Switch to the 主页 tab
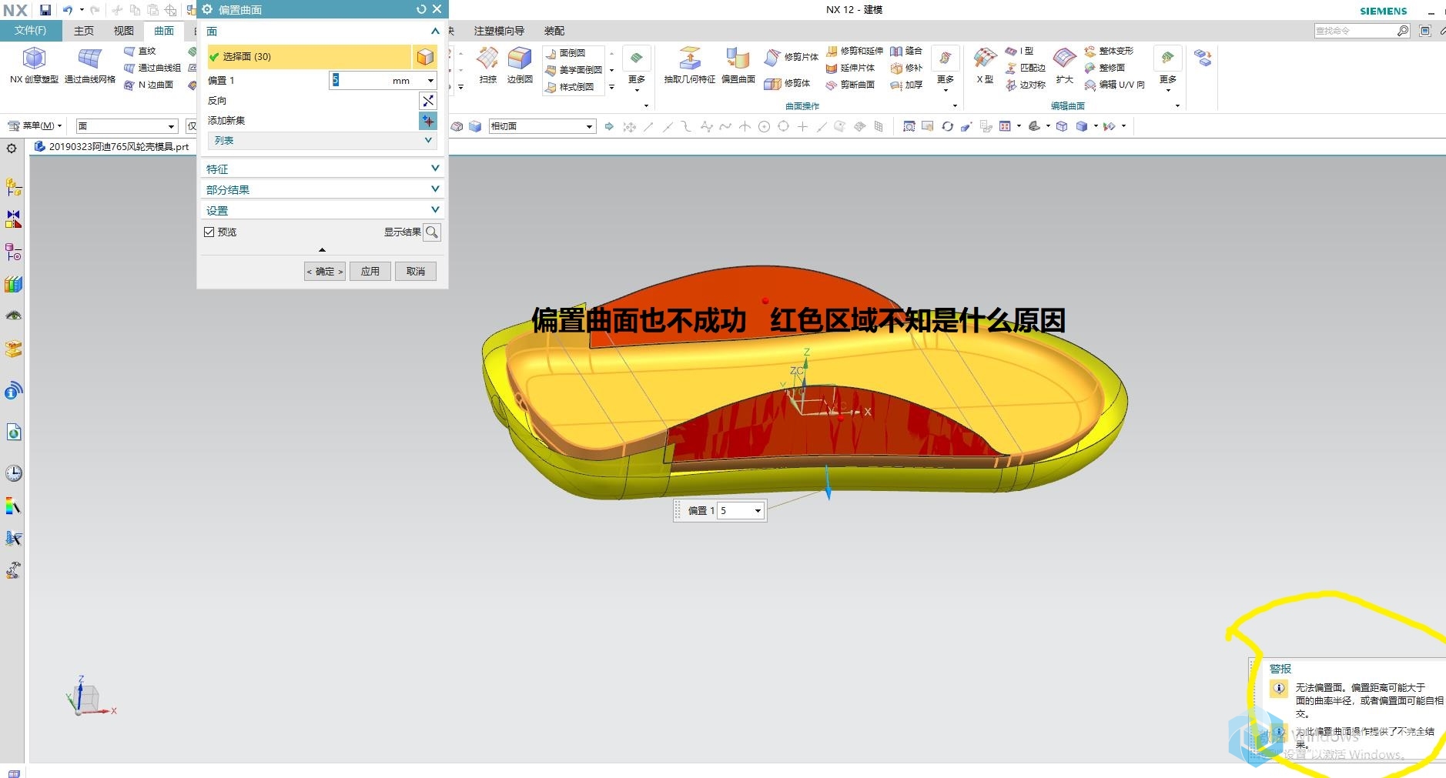1446x778 pixels. coord(83,31)
